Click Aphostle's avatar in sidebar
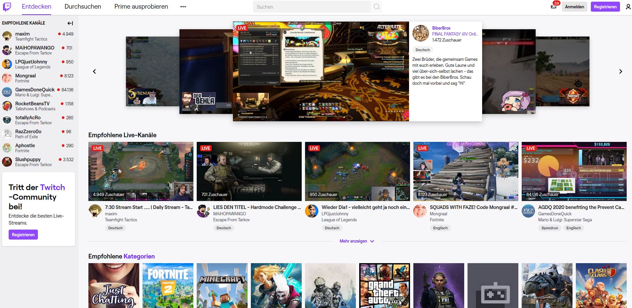This screenshot has width=632, height=308. pyautogui.click(x=7, y=148)
